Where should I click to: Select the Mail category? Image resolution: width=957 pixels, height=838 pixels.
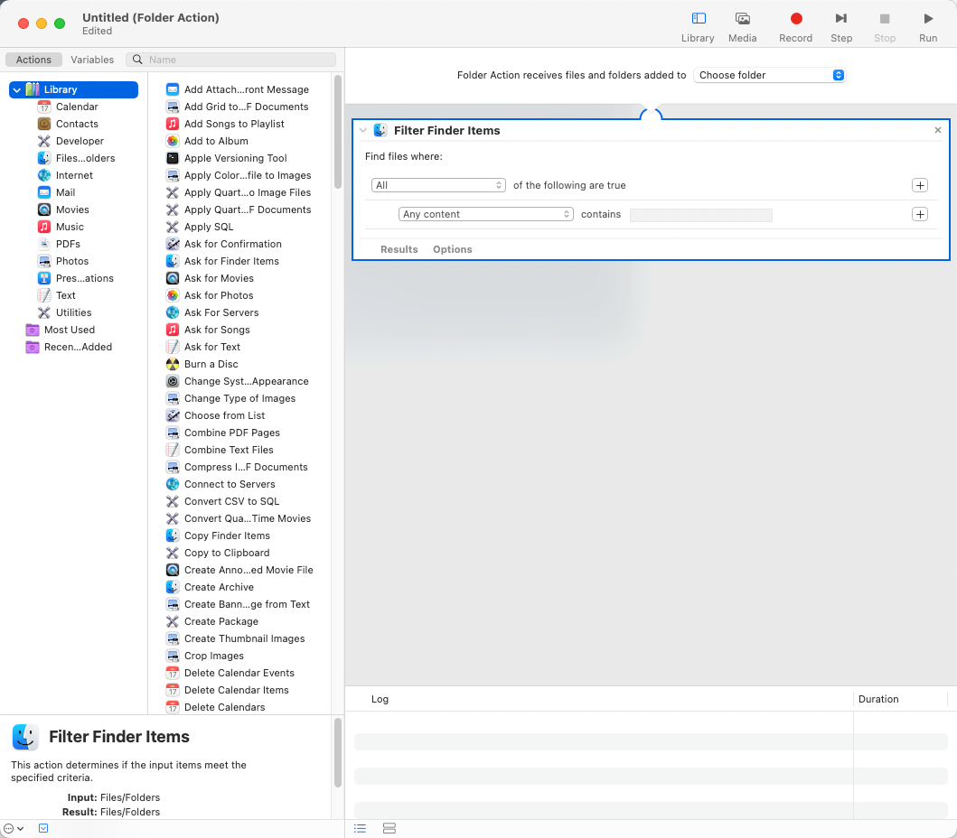(x=65, y=192)
